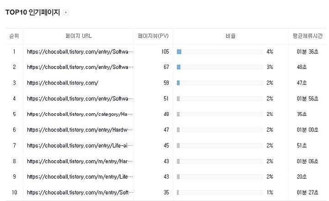Click the 4% ratio bar in row 1
This screenshot has width=329, height=201.
220,52
